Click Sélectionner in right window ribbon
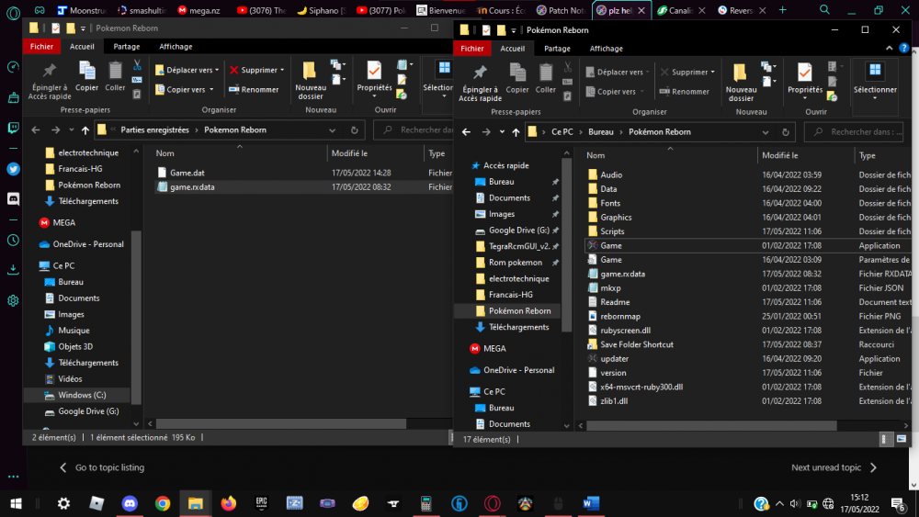 tap(875, 81)
